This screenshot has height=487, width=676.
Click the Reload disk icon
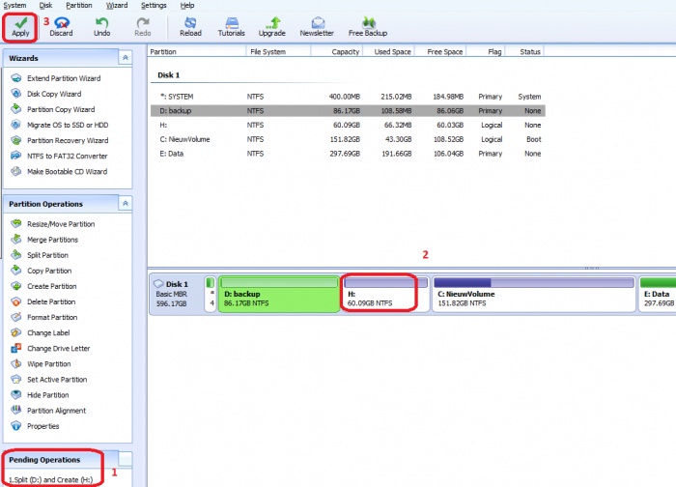(x=191, y=22)
